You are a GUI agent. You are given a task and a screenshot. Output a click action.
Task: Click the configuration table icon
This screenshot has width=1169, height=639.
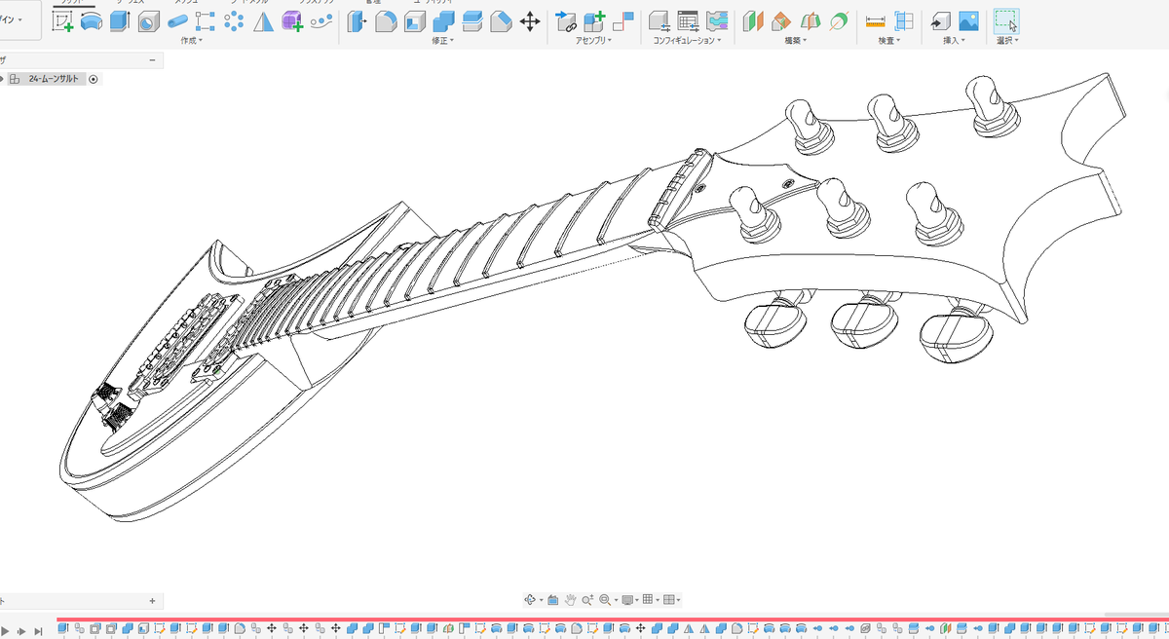(x=688, y=20)
